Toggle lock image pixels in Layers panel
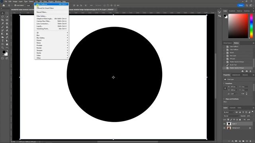Image resolution: width=255 pixels, height=143 pixels. 231,120
